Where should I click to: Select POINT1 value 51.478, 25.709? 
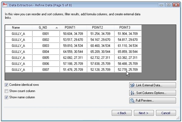tap(73, 70)
